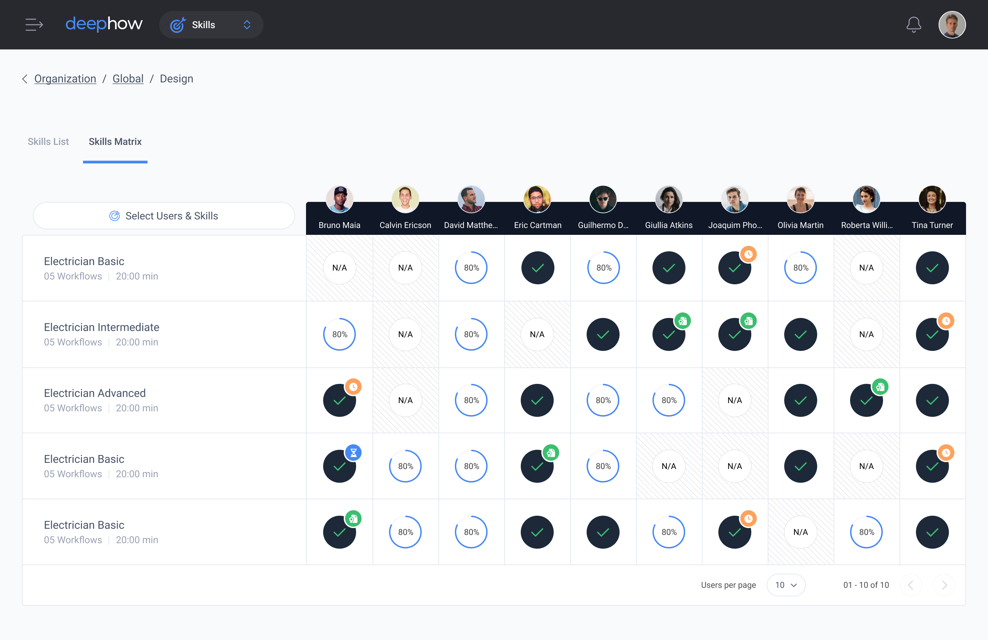
Task: Click the green document badge on Eric's fourth row
Action: (551, 453)
